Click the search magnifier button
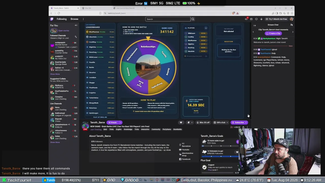 pyautogui.click(x=193, y=19)
